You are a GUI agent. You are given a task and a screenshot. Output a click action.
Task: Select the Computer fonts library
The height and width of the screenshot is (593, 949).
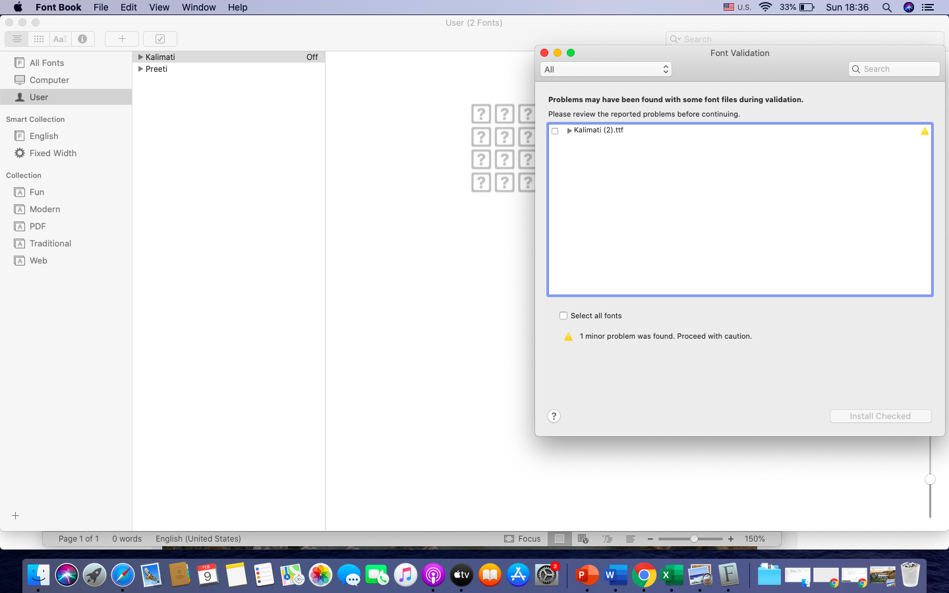pyautogui.click(x=66, y=80)
